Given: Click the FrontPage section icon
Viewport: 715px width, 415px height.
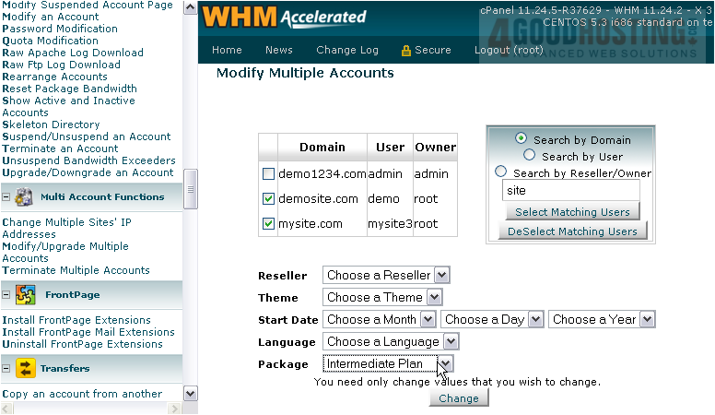Looking at the screenshot, I should 24,295.
